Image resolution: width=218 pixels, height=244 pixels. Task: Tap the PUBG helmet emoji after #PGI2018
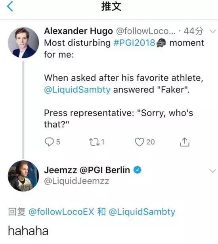[161, 43]
